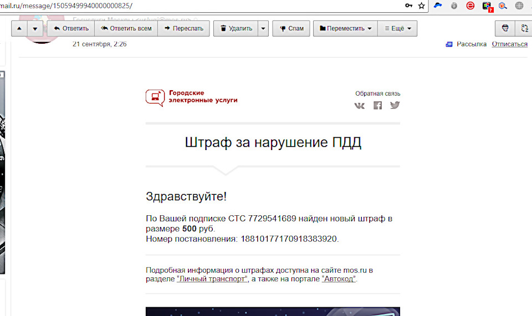Open the Twitter bird icon

click(395, 105)
